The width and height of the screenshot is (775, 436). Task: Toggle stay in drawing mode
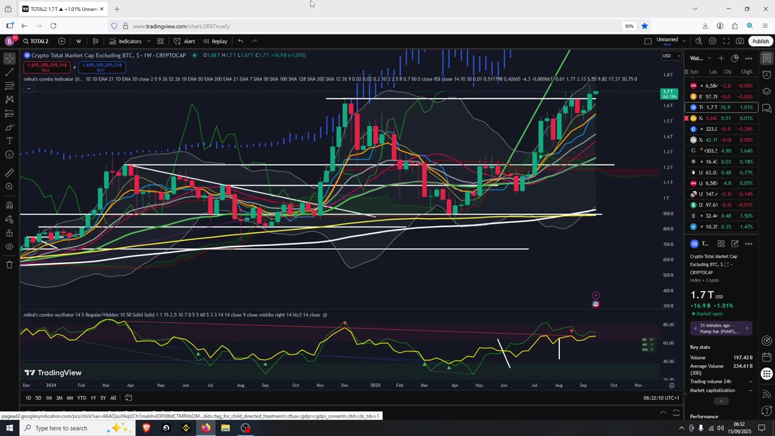click(9, 219)
